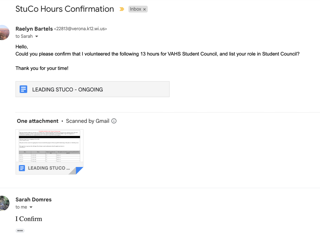Click sender name Sarah Domres

click(33, 199)
